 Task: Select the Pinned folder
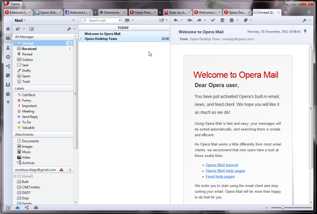tap(43, 54)
